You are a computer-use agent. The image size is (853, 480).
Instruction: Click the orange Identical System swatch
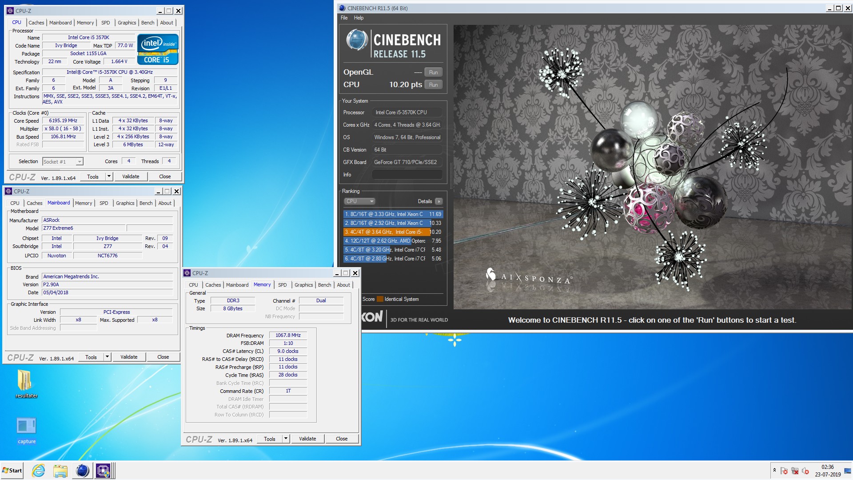380,299
